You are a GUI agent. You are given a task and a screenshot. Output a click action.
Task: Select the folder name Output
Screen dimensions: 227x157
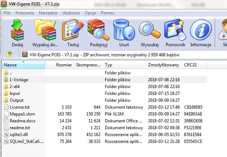click(x=17, y=100)
